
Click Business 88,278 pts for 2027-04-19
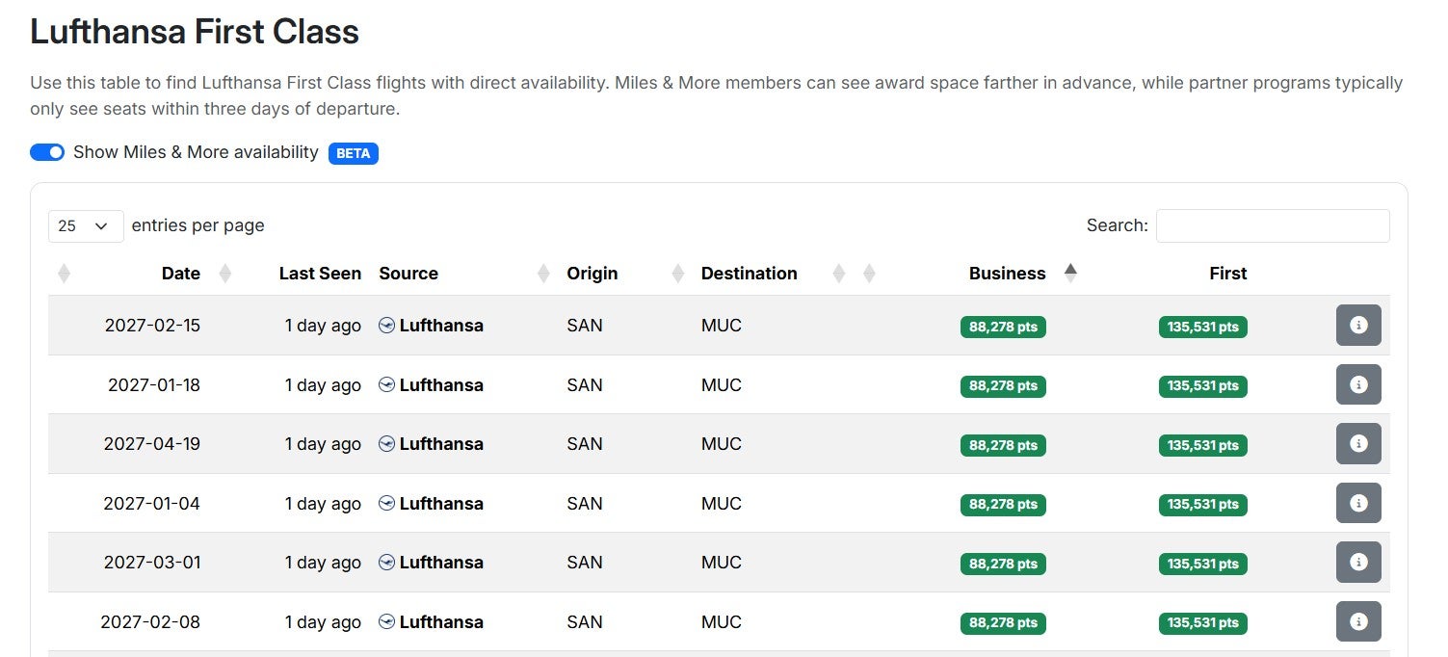click(x=1003, y=445)
